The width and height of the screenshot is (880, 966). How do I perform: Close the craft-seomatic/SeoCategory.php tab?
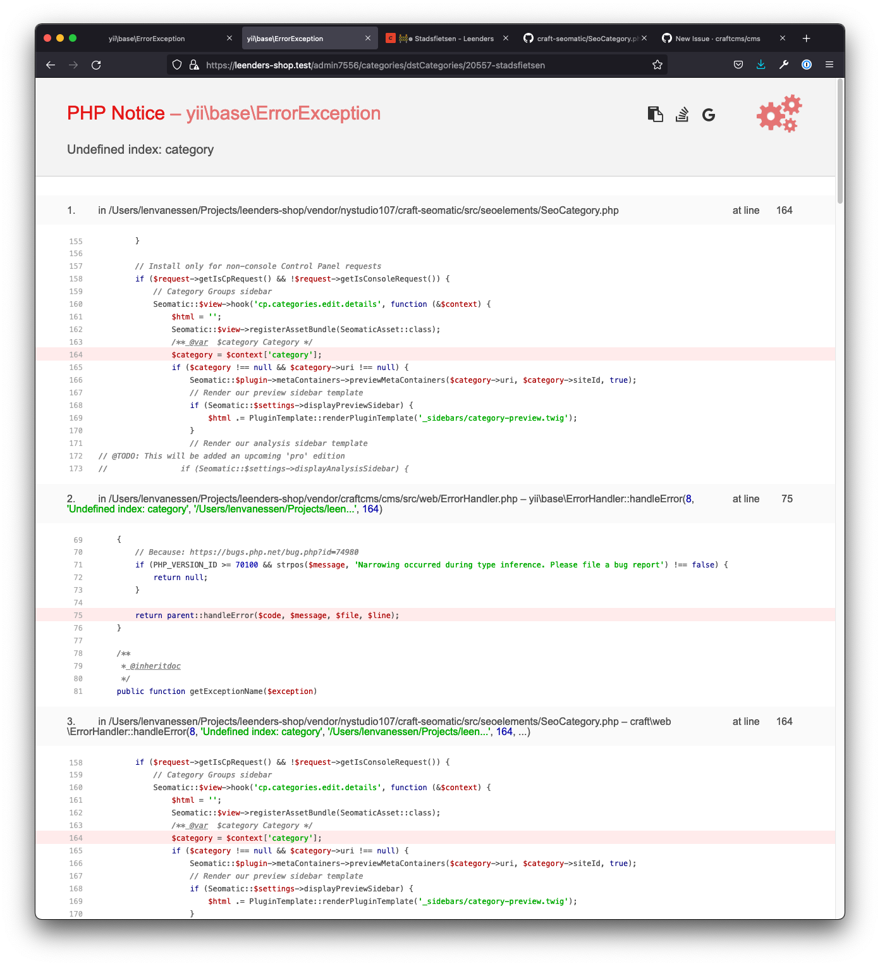pos(644,39)
